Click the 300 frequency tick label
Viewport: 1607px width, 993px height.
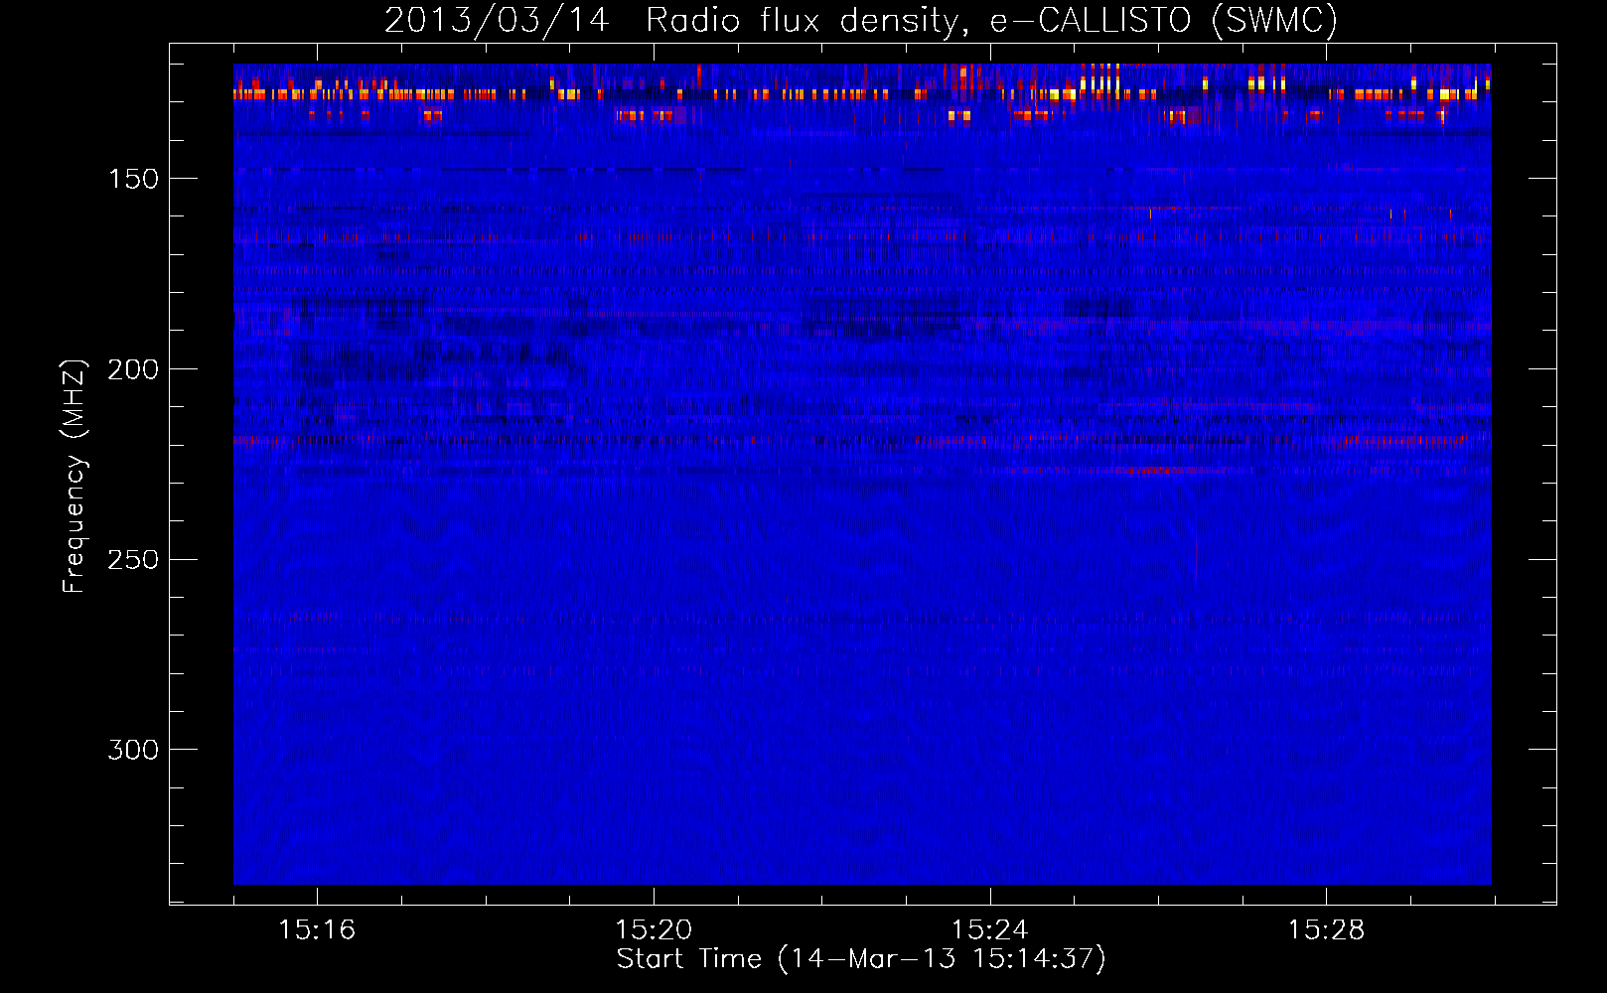click(133, 750)
